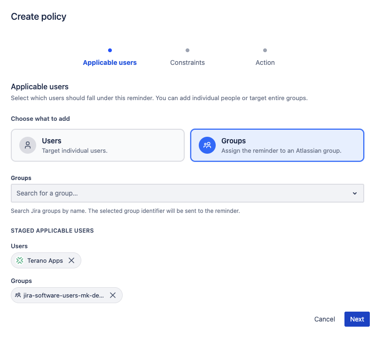Click the jira-software-users-mk-de chip text
The height and width of the screenshot is (337, 375).
click(x=64, y=295)
